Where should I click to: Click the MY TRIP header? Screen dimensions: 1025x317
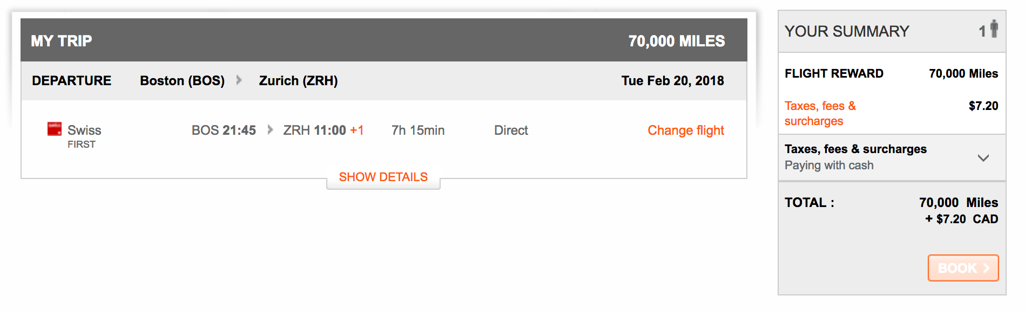[61, 41]
